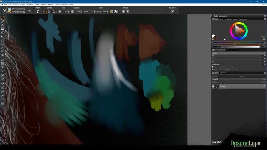Open the Size slider dropdown arrow
Viewport: 267px width, 150px height.
click(68, 12)
